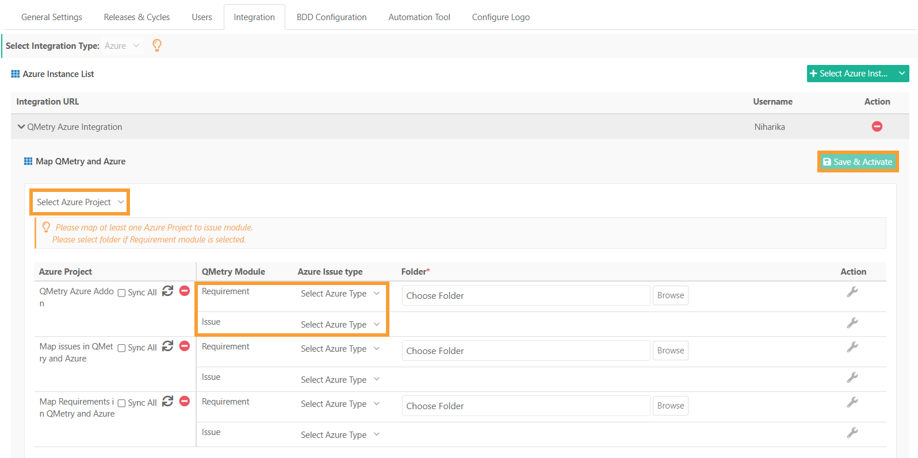Open wrench settings for QMetry Azure Addon Requirement row
This screenshot has height=458, width=918.
pyautogui.click(x=852, y=292)
